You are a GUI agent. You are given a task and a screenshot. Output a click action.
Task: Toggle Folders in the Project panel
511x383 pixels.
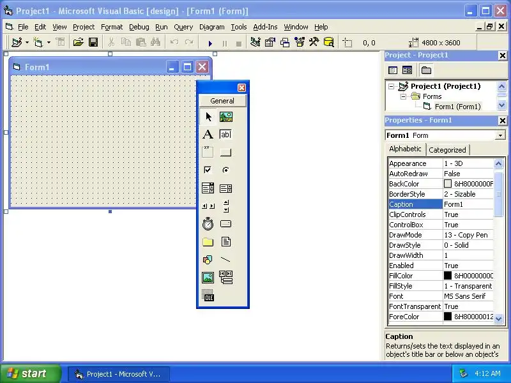[x=426, y=70]
